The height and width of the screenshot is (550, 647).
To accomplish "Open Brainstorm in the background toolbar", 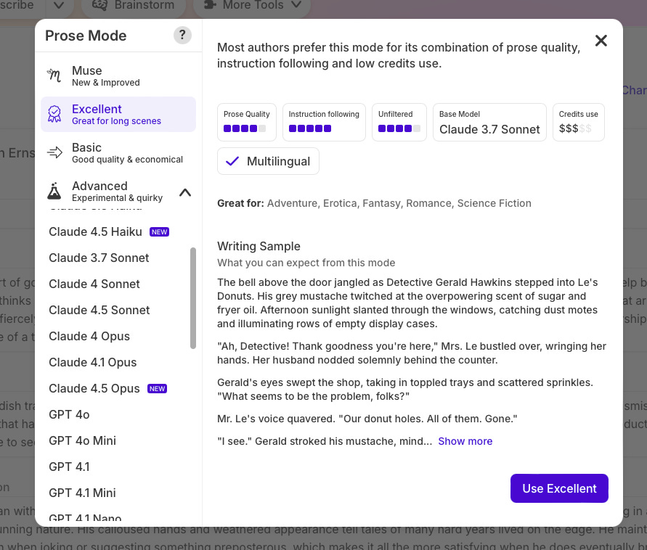I will [134, 6].
